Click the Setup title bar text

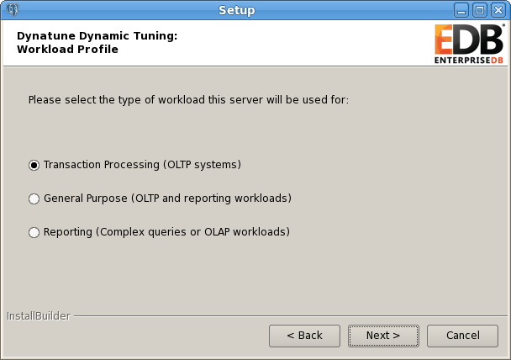pos(237,10)
